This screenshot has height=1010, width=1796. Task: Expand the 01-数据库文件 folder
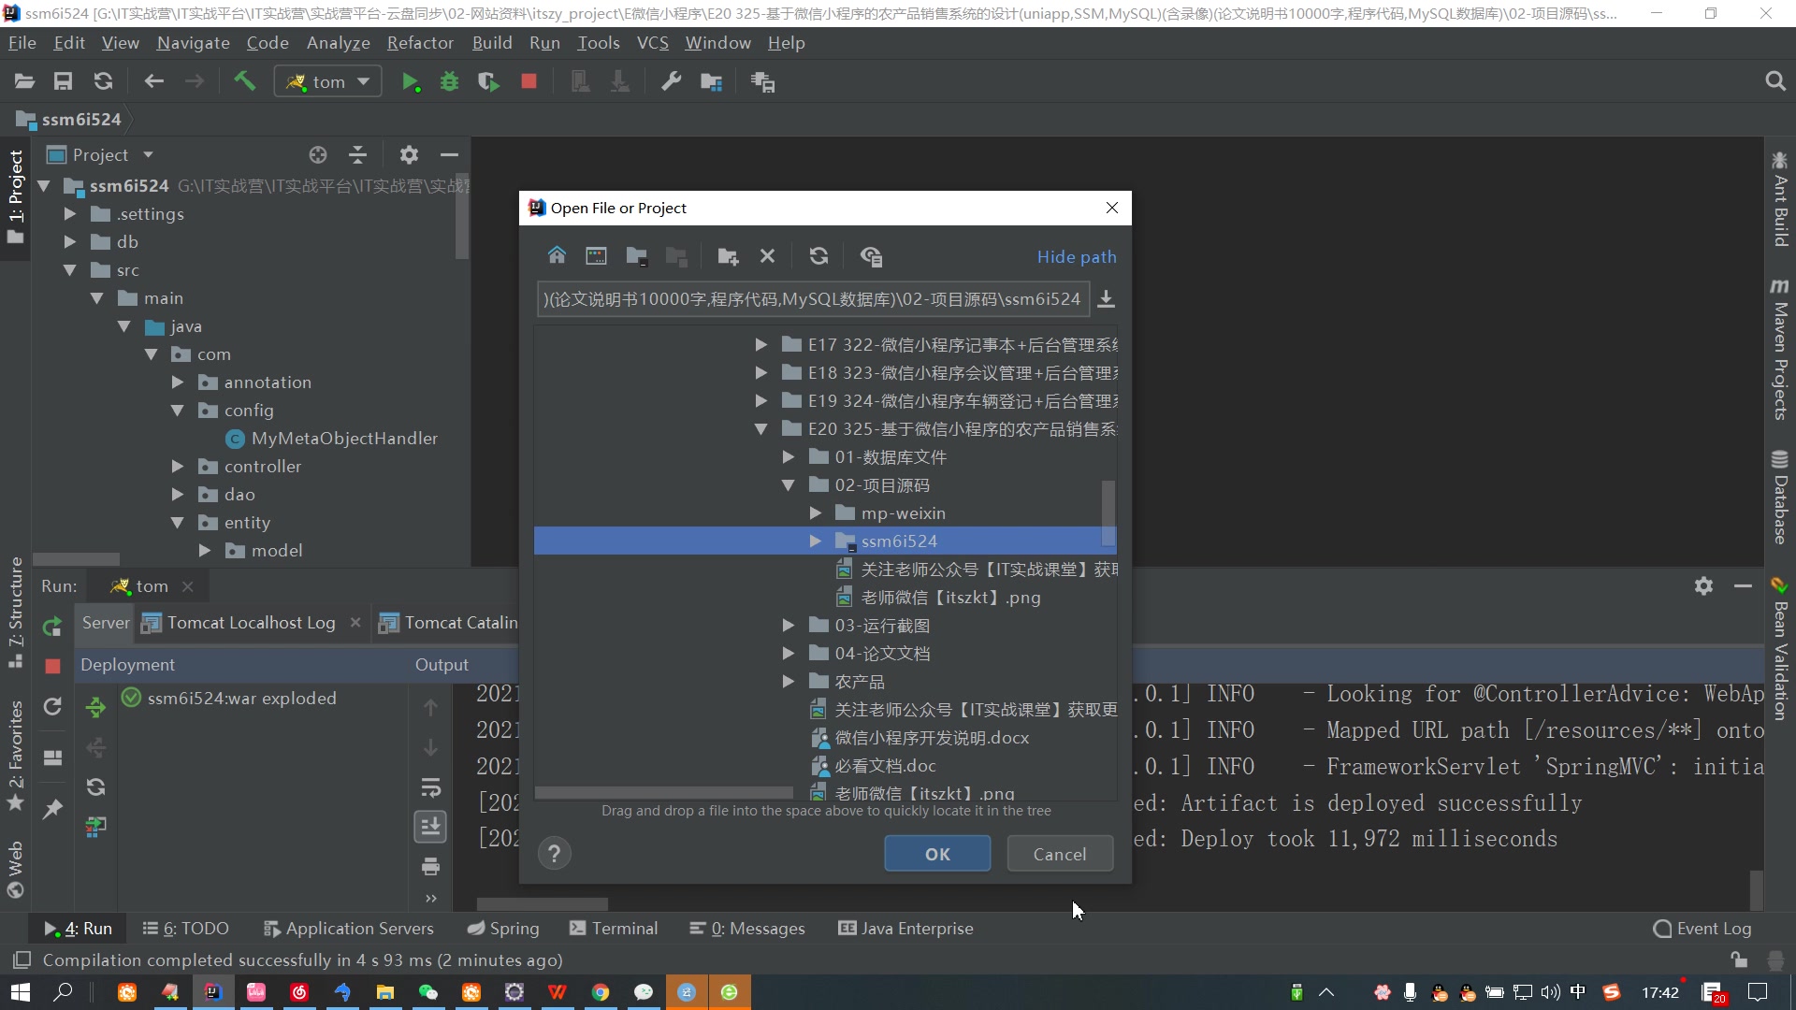point(788,457)
